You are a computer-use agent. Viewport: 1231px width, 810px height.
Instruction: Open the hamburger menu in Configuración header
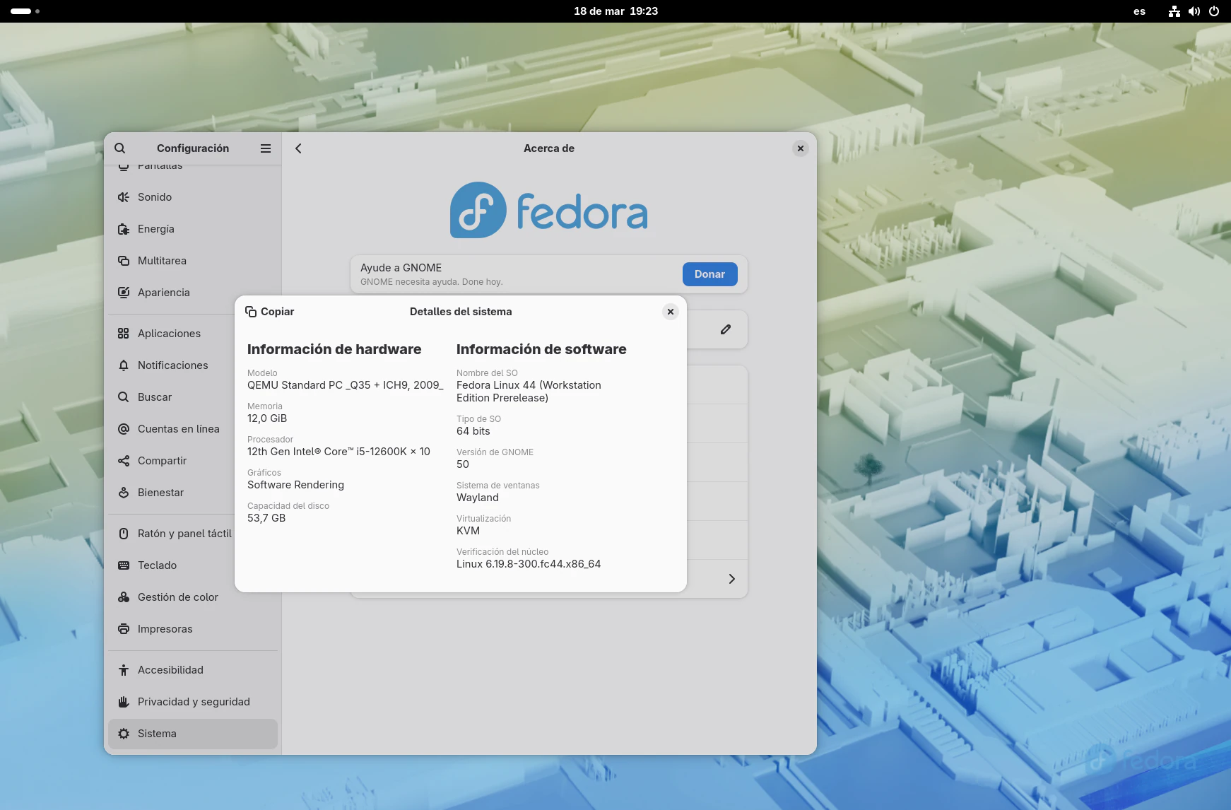tap(266, 148)
